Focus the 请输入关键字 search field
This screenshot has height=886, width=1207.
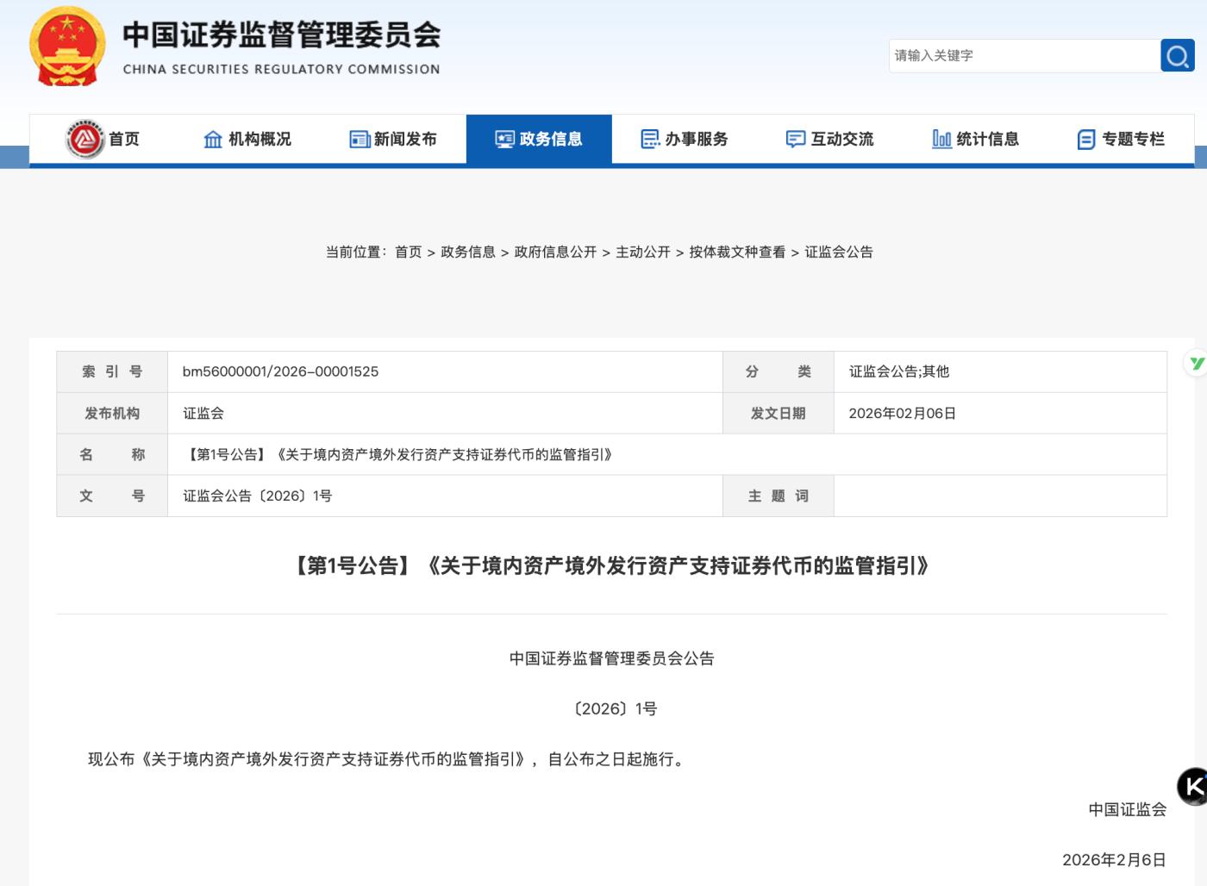pos(1023,56)
